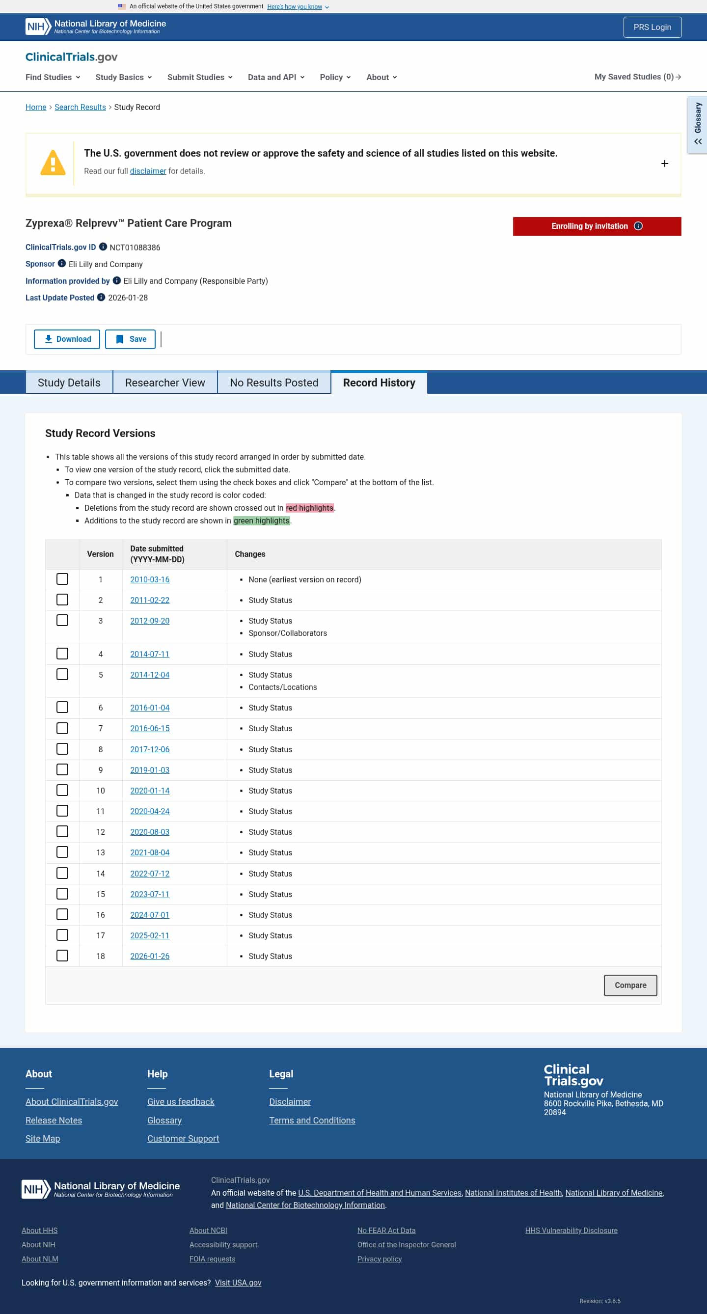Open version submitted 2010-03-16
707x1314 pixels.
[x=150, y=579]
